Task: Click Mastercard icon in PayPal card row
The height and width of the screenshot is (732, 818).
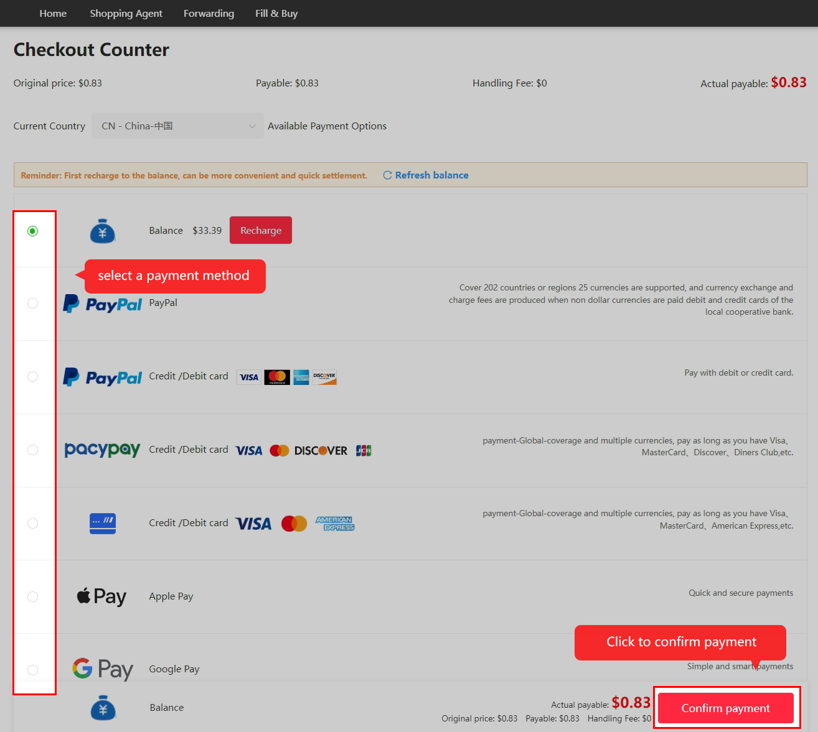Action: point(277,377)
